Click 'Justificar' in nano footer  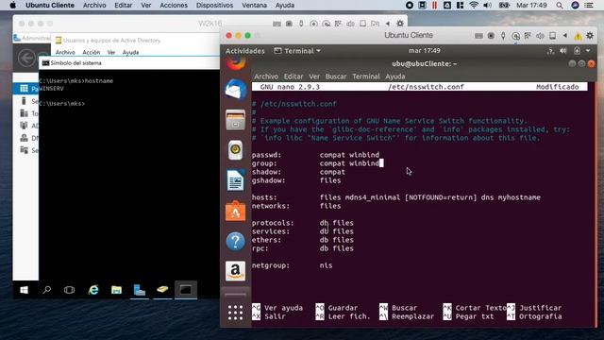click(x=534, y=308)
